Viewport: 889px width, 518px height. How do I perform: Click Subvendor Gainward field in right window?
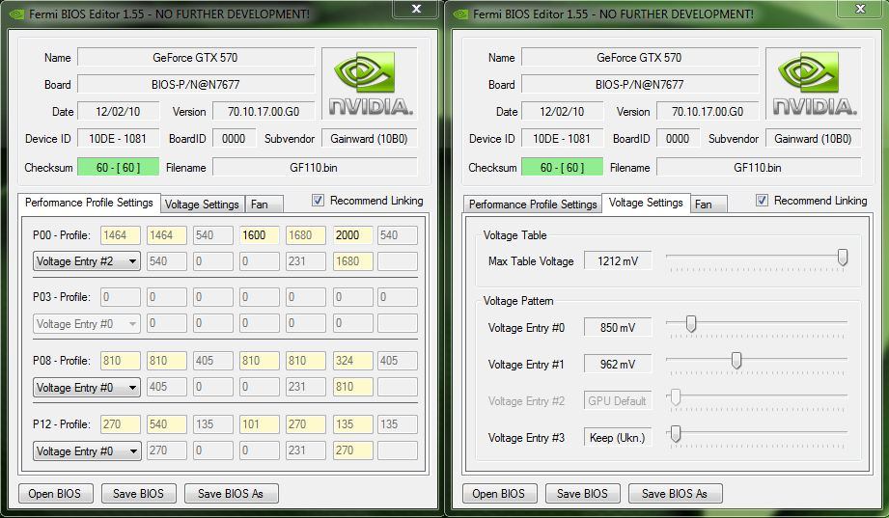click(x=813, y=138)
